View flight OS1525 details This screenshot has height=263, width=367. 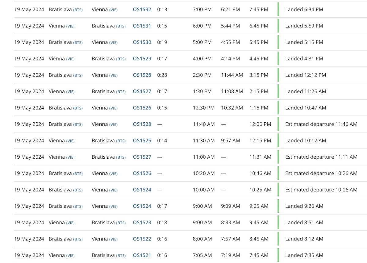142,141
